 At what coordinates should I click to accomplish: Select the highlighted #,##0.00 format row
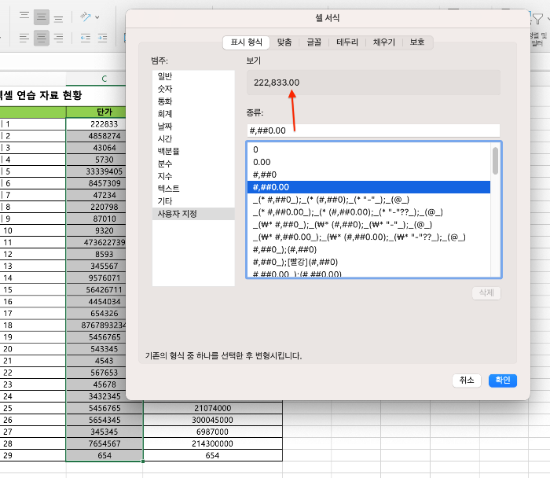tap(368, 187)
